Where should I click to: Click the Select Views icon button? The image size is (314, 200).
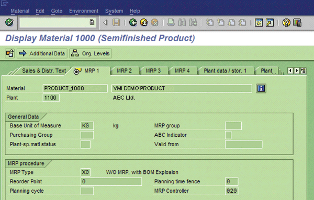(x=9, y=54)
